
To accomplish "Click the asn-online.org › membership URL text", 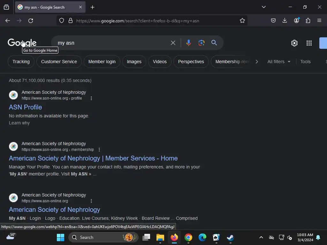I will click(x=58, y=150).
